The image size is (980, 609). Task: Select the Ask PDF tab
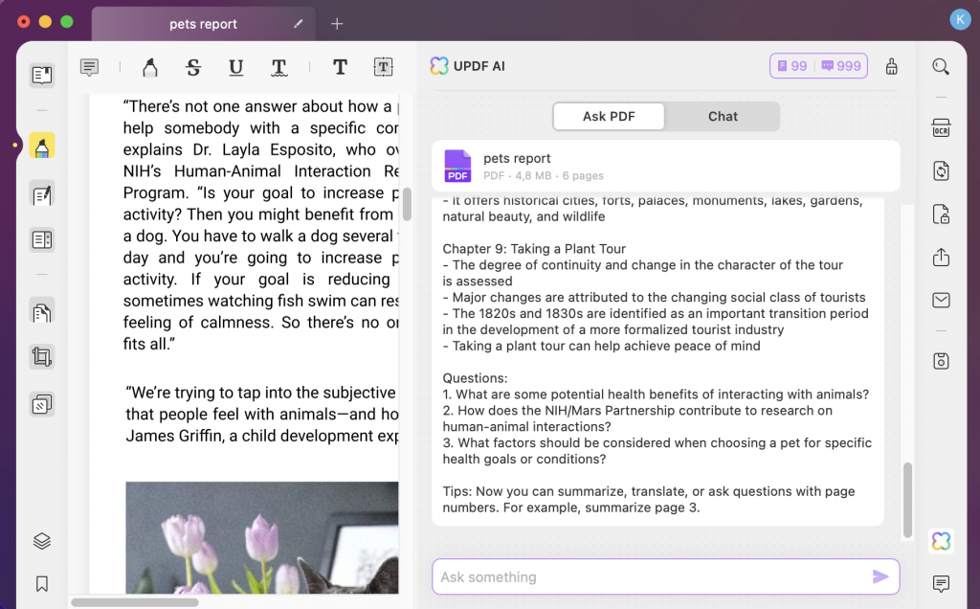tap(609, 116)
